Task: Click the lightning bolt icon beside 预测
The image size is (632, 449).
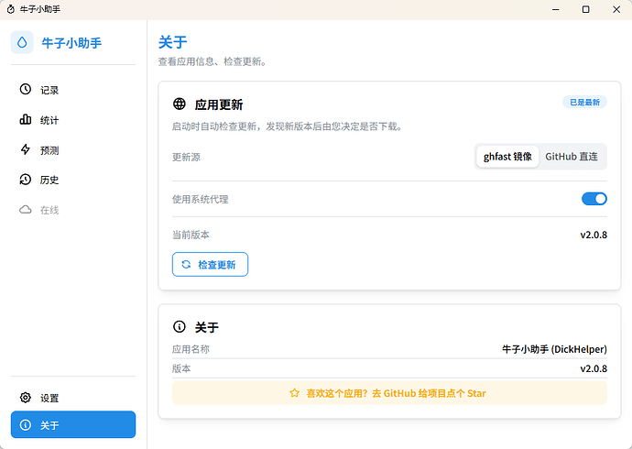Action: 26,149
